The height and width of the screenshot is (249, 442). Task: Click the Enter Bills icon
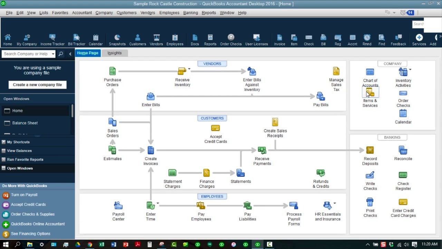pos(151,96)
